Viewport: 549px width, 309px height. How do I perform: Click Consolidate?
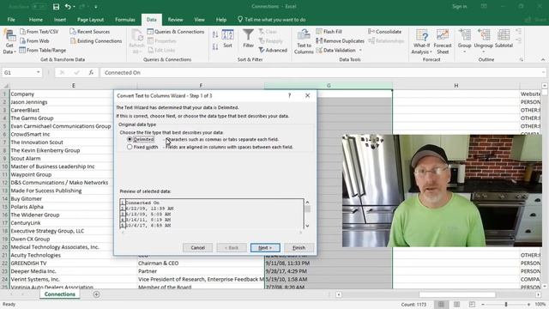pyautogui.click(x=385, y=32)
